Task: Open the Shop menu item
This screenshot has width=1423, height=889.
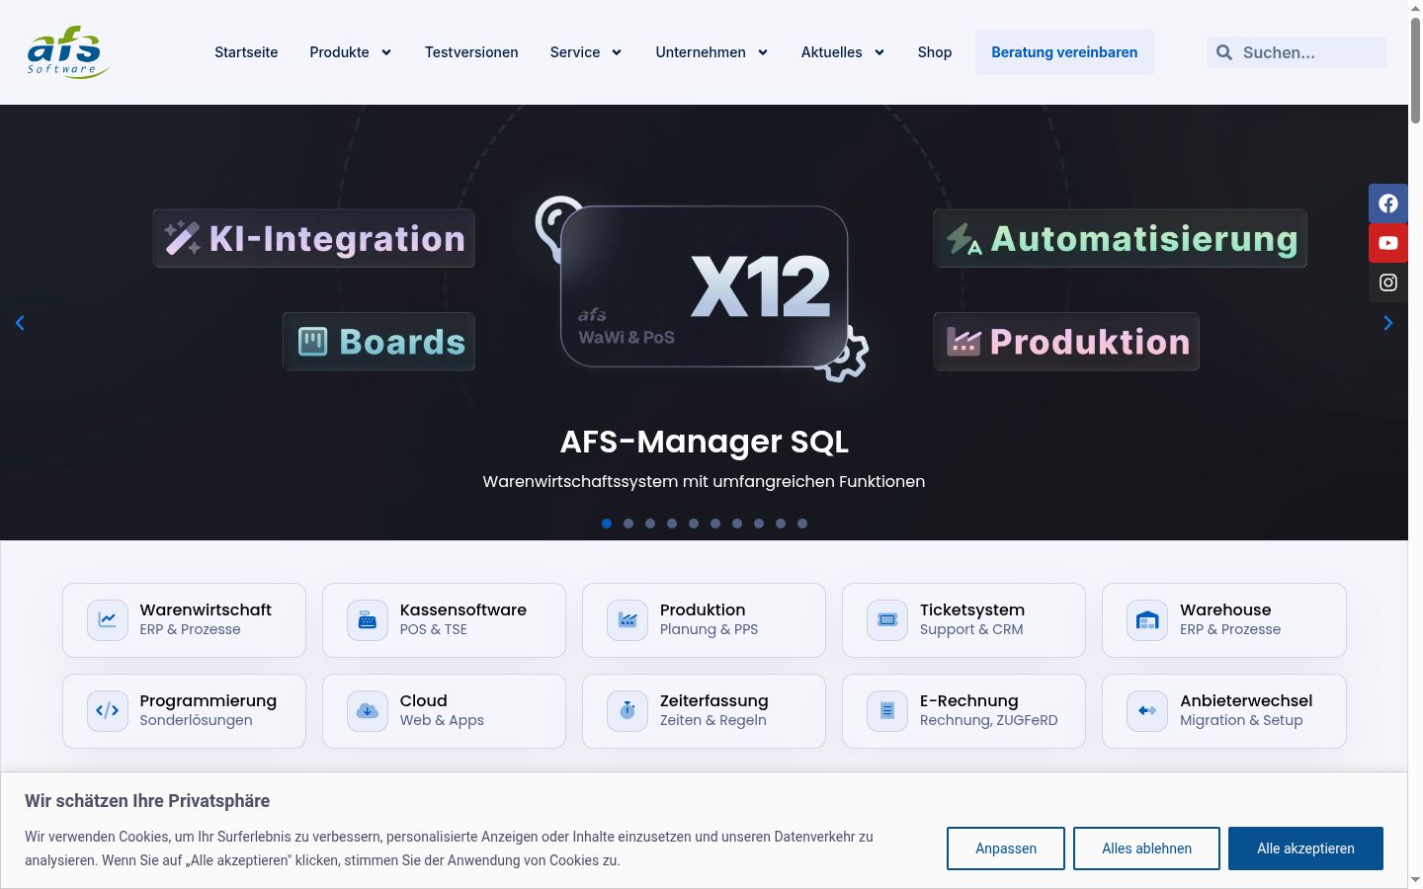Action: click(x=935, y=52)
